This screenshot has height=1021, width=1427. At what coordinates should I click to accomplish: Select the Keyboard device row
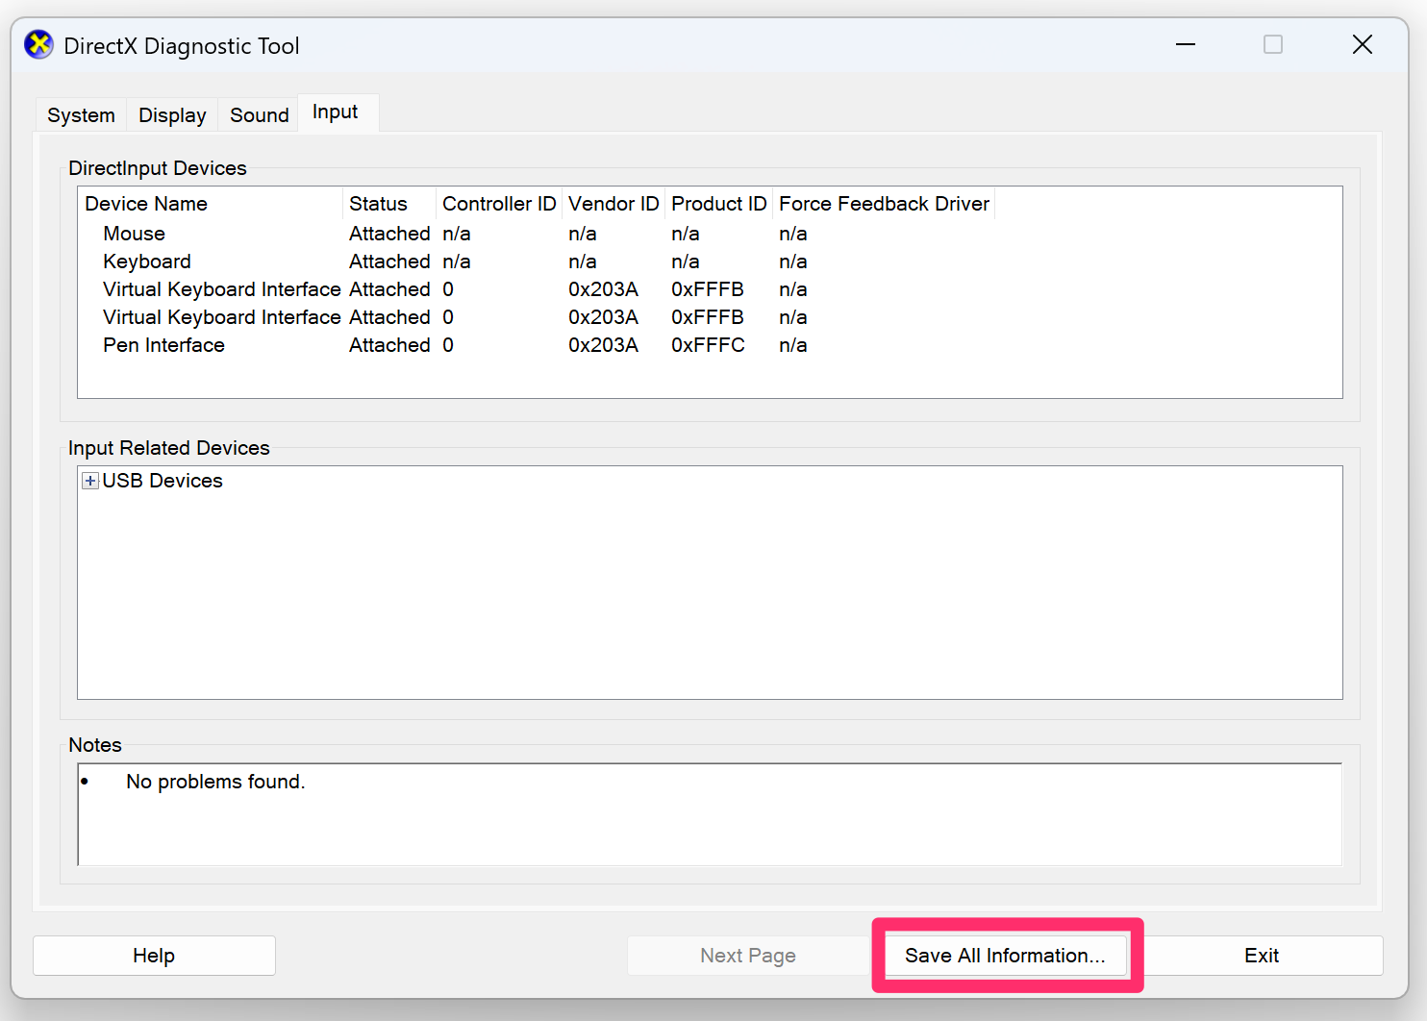pos(146,261)
